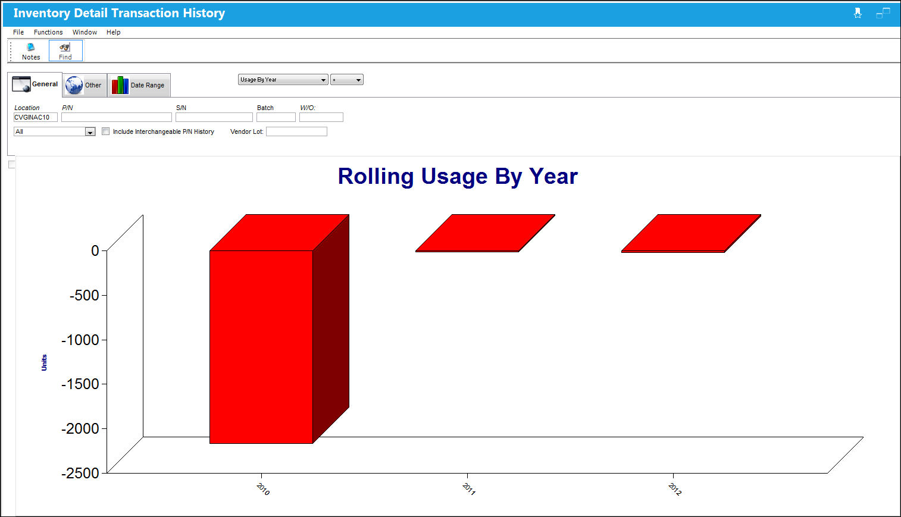Click the -1500 y-axis value

pyautogui.click(x=80, y=384)
